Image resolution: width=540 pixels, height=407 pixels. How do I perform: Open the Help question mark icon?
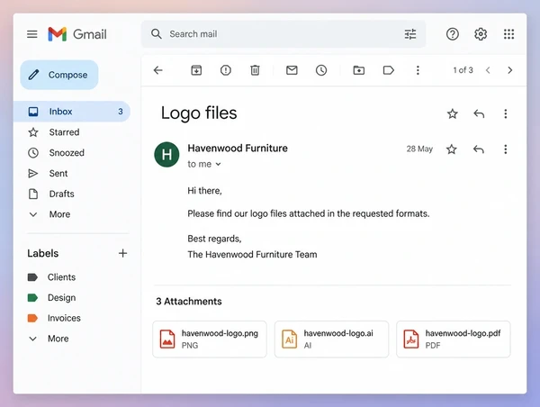452,34
